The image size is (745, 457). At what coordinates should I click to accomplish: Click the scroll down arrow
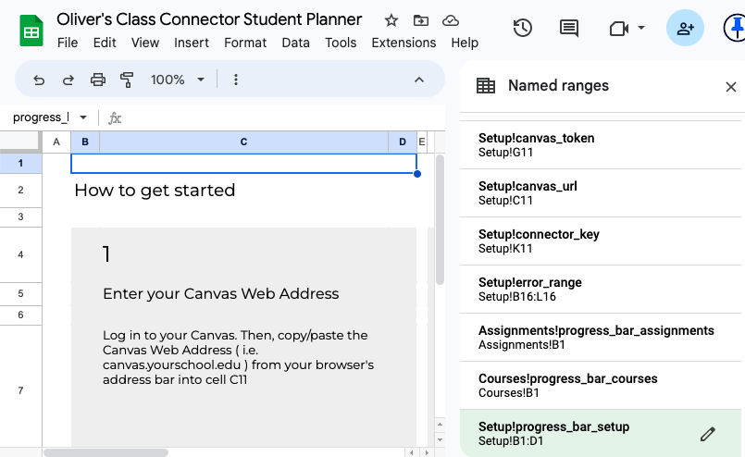[440, 439]
